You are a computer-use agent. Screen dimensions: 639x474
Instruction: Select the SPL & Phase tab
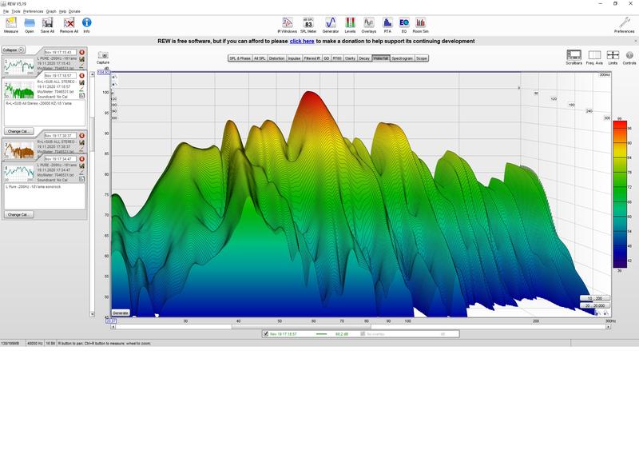240,58
